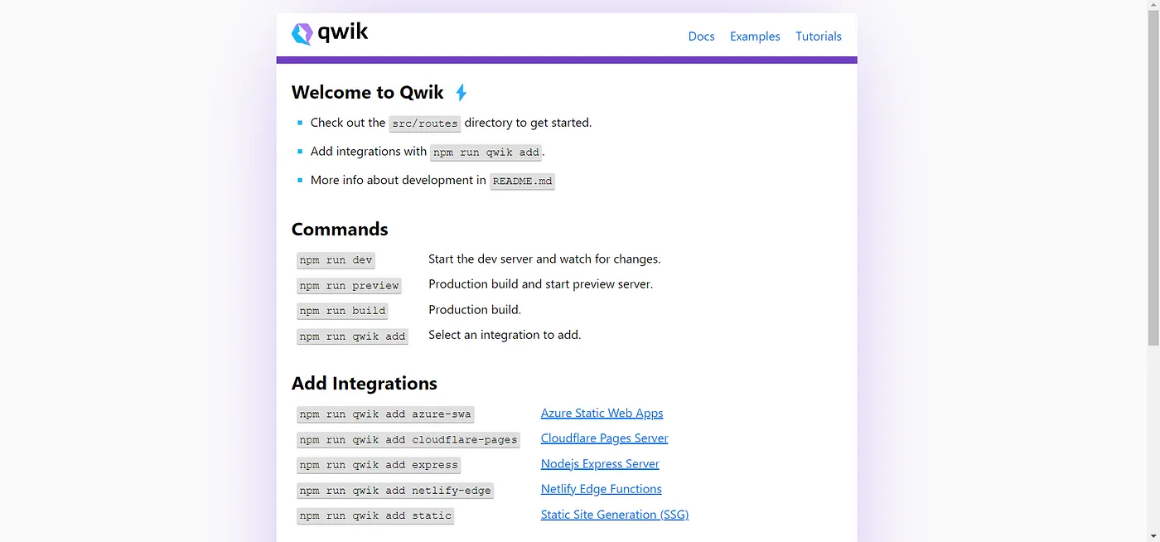1160x542 pixels.
Task: Click 'npm run qwik add' in Commands section
Action: click(x=352, y=336)
